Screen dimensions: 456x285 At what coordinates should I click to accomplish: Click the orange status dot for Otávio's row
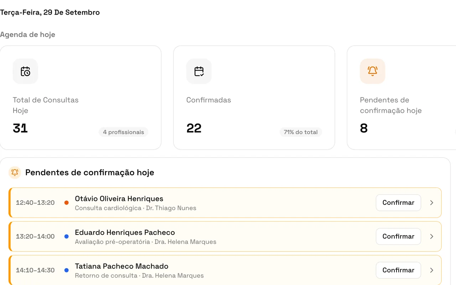click(x=66, y=203)
